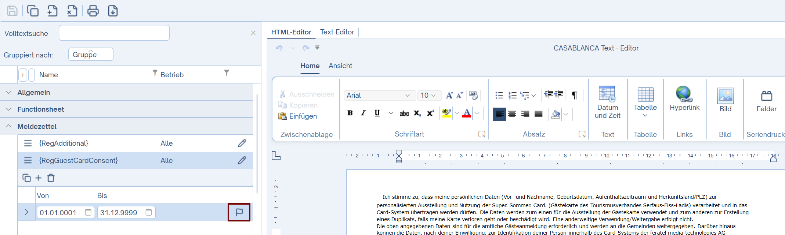Open the font color dropdown arrow
Image resolution: width=785 pixels, height=235 pixels.
[477, 113]
